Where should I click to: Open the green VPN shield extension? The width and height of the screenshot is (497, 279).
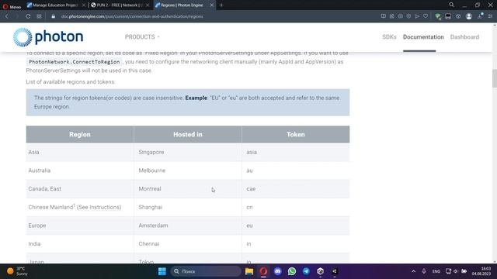438,16
